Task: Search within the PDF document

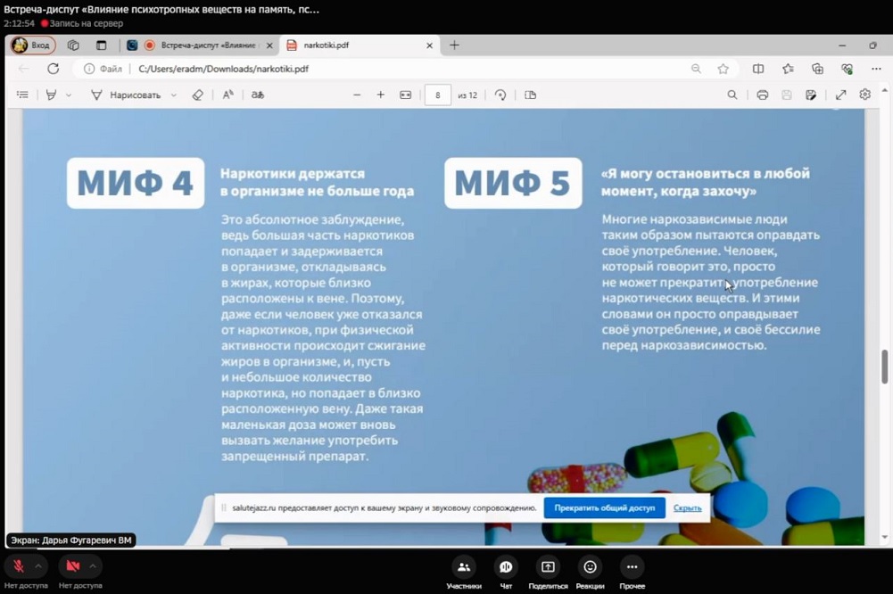Action: (x=732, y=95)
